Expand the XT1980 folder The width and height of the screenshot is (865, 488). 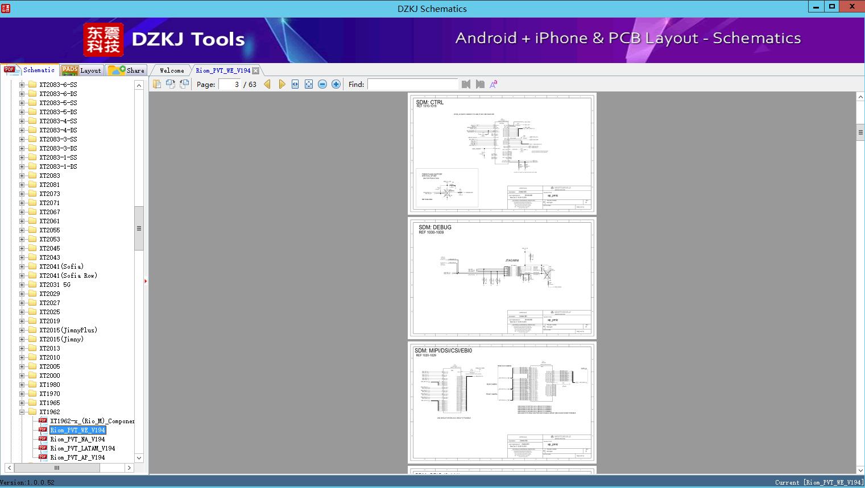[22, 385]
